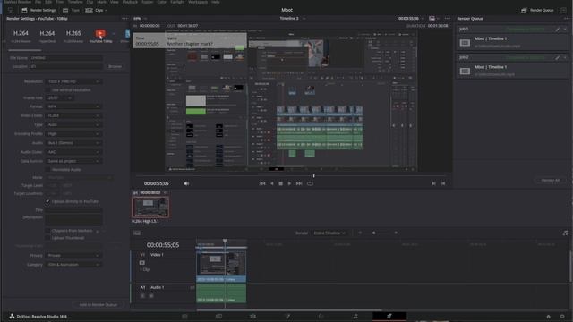
Task: Toggle Render Settings panel button
Action: pyautogui.click(x=38, y=10)
